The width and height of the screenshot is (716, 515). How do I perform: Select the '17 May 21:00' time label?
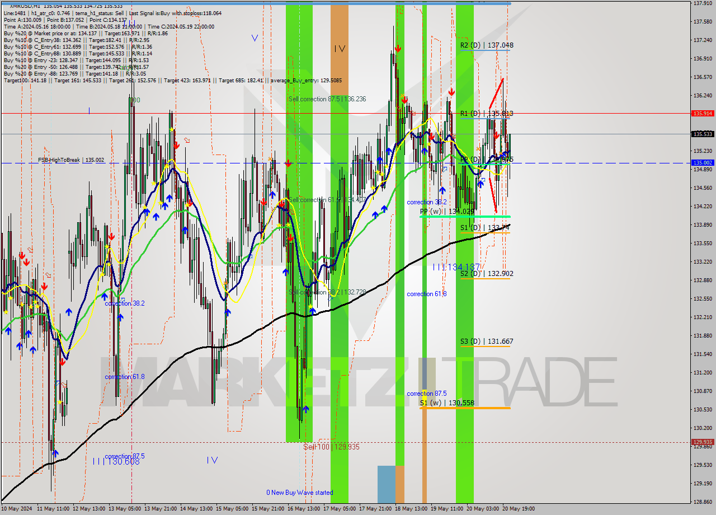tap(375, 509)
